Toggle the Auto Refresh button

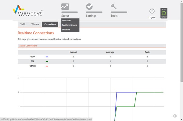(164, 13)
